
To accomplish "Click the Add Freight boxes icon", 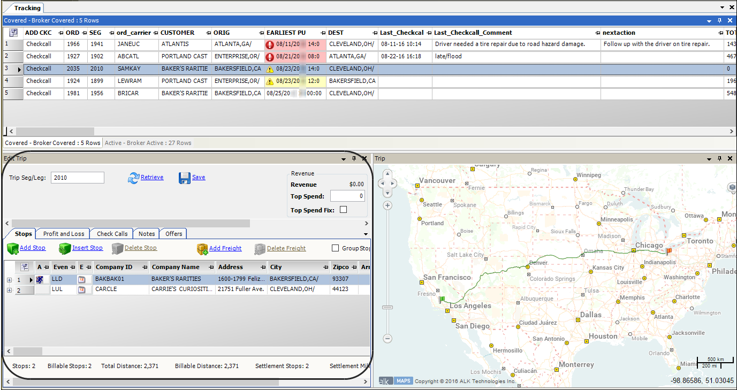I will click(x=202, y=249).
